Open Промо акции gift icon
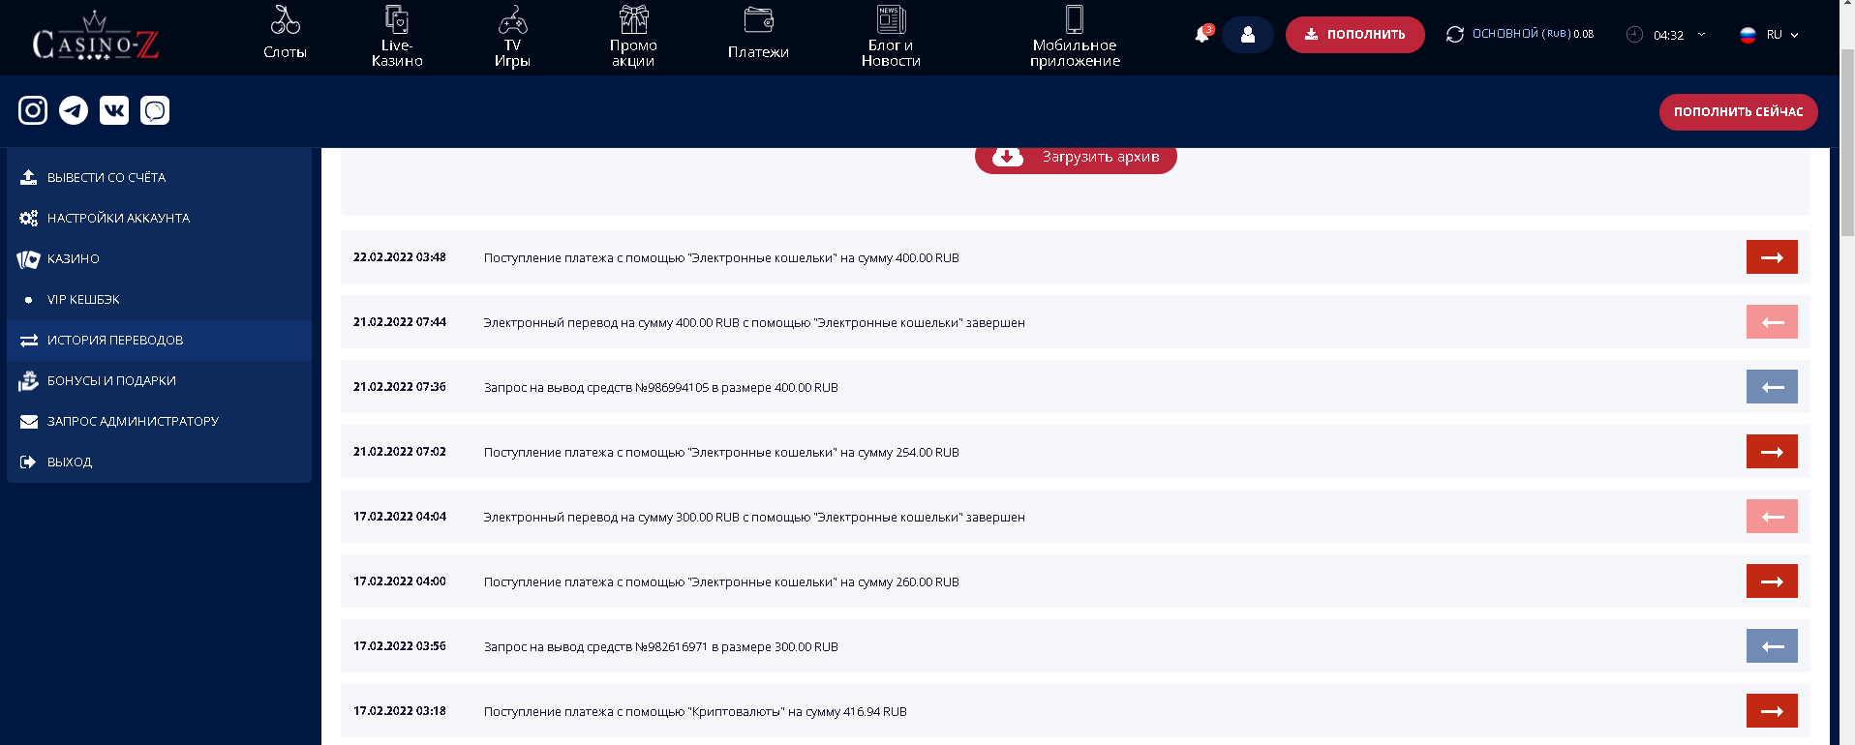Viewport: 1855px width, 745px height. pyautogui.click(x=633, y=19)
